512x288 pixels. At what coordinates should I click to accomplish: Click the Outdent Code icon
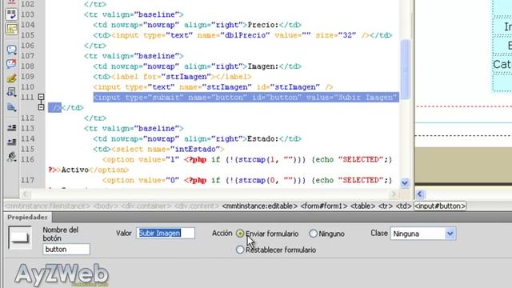[11, 142]
